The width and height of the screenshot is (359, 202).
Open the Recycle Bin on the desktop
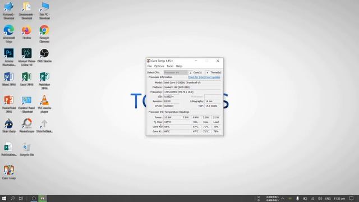tap(26, 149)
